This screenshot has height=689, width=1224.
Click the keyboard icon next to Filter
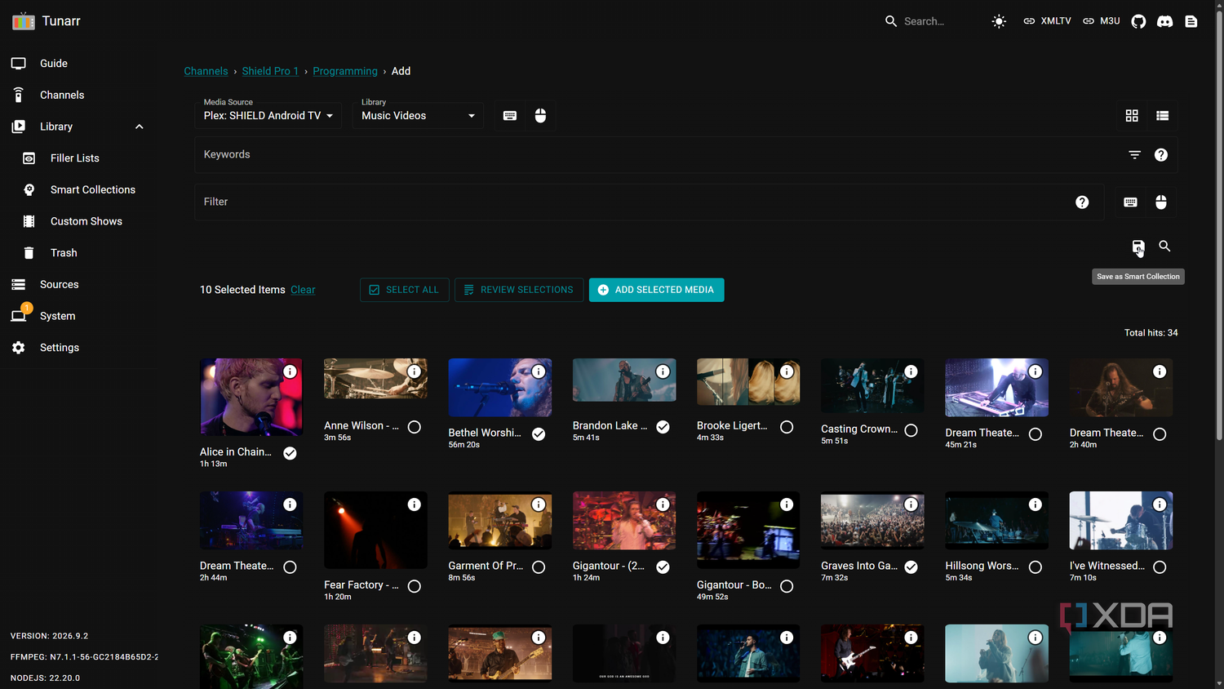tap(1130, 202)
